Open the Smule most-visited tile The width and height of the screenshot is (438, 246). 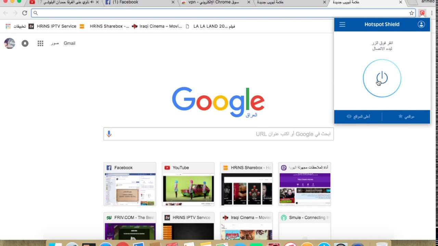click(305, 226)
